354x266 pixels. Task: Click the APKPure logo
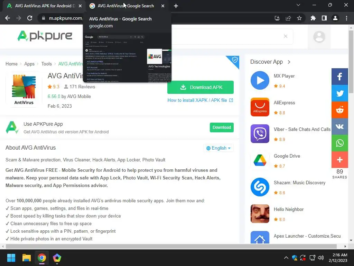coord(45,36)
